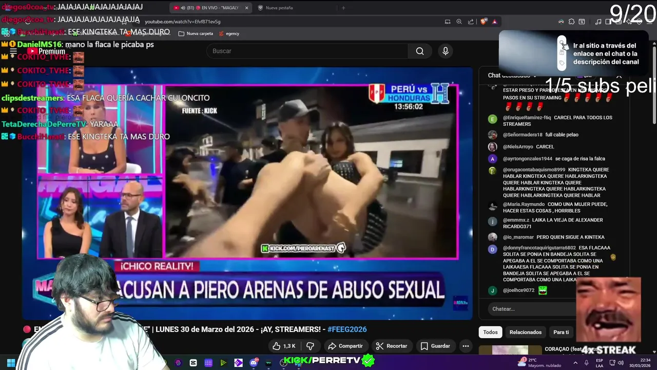This screenshot has height=370, width=657.
Task: Open the Recortar clip tool
Action: click(391, 346)
